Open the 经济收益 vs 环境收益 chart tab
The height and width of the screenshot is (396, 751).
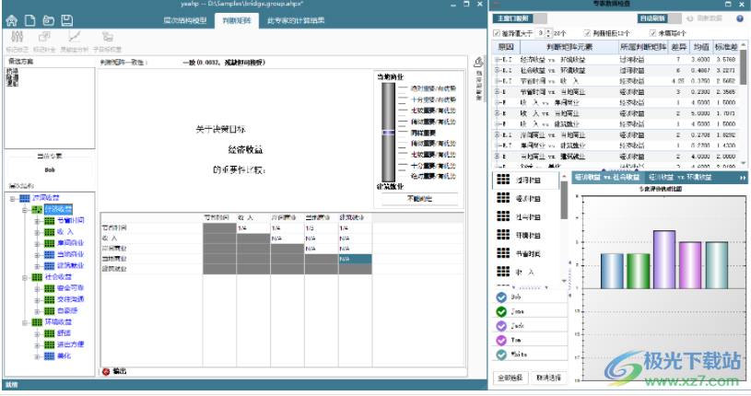point(680,178)
